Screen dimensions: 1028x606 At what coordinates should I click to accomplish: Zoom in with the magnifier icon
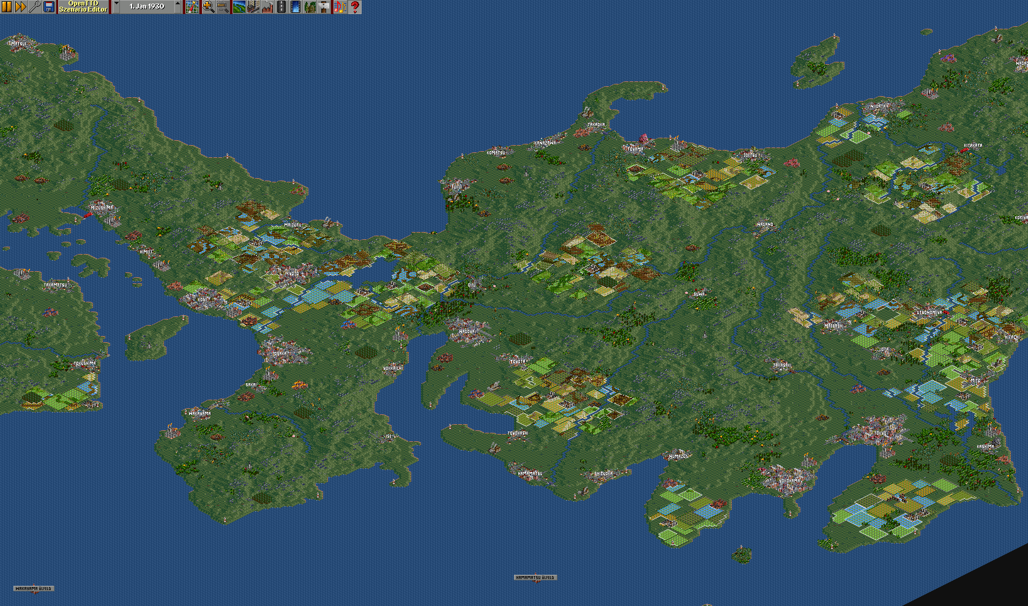click(208, 7)
